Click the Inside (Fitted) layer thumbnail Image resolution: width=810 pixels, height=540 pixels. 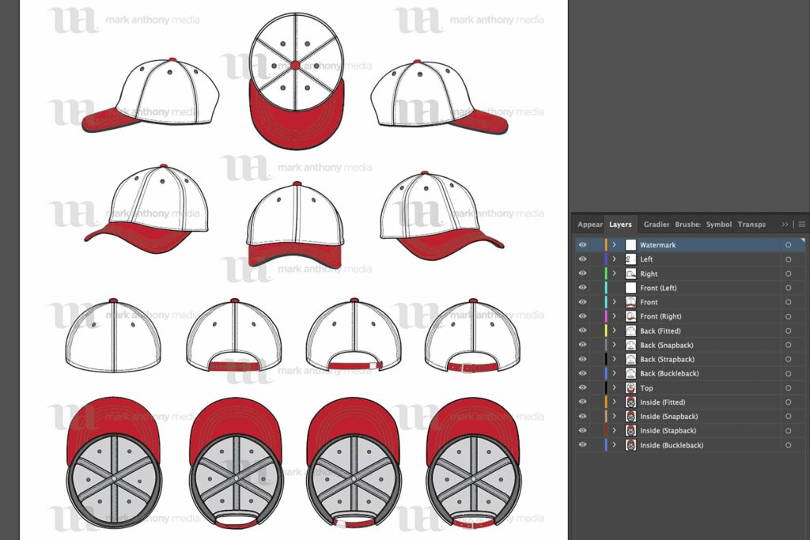click(629, 402)
